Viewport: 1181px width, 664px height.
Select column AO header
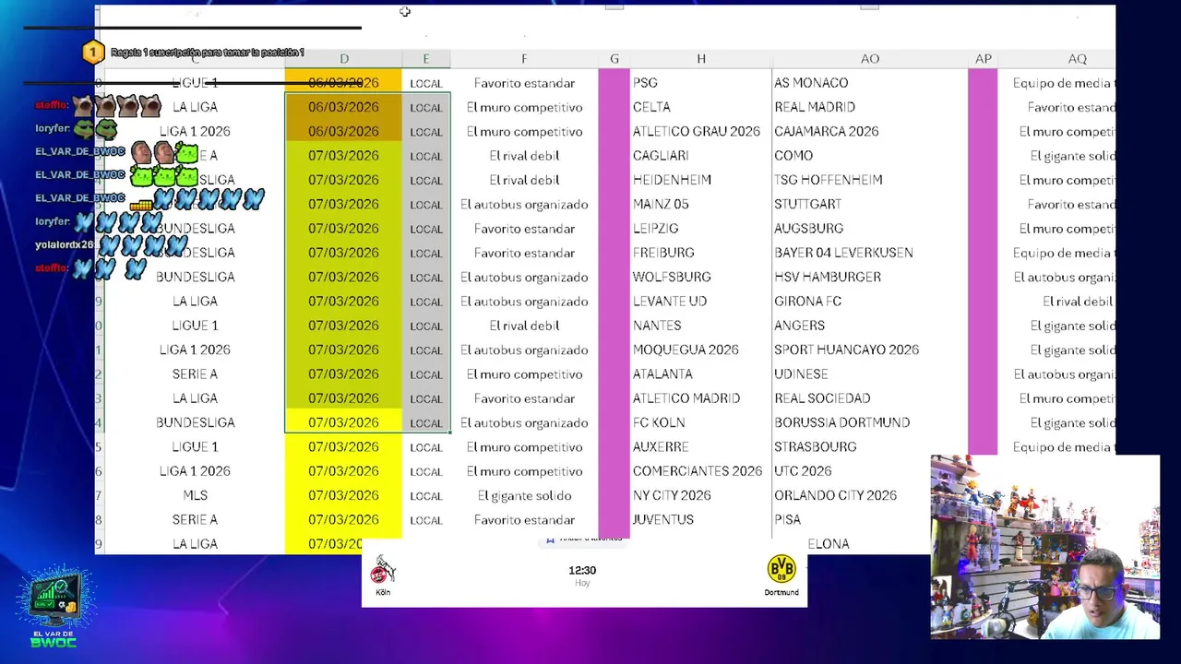870,59
